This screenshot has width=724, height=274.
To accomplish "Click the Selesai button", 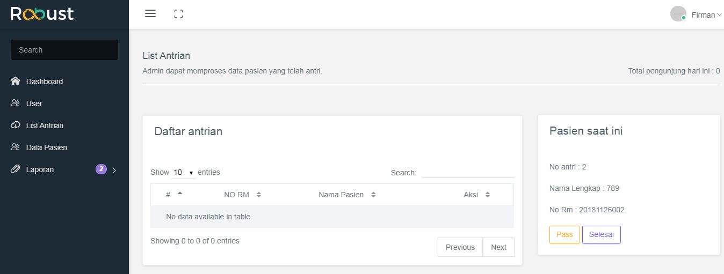I will click(x=602, y=234).
